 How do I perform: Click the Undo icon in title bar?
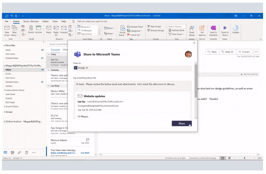point(12,16)
